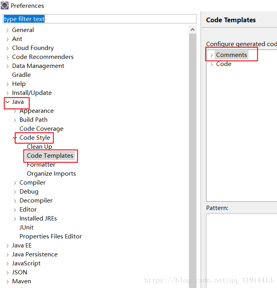Open the Code Coverage page
The width and height of the screenshot is (277, 288).
(41, 129)
